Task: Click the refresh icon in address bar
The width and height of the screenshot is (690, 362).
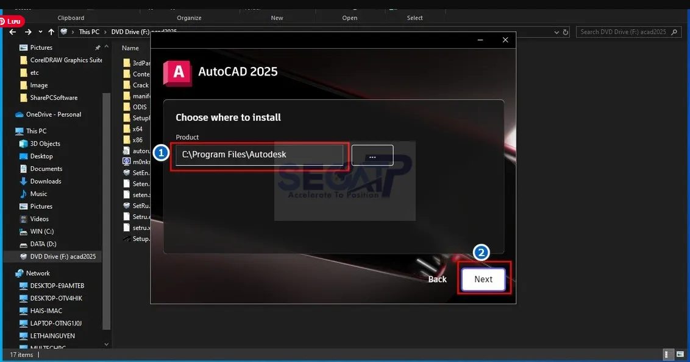Action: pyautogui.click(x=564, y=31)
